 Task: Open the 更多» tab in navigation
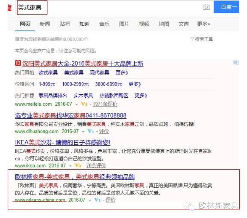(203, 24)
